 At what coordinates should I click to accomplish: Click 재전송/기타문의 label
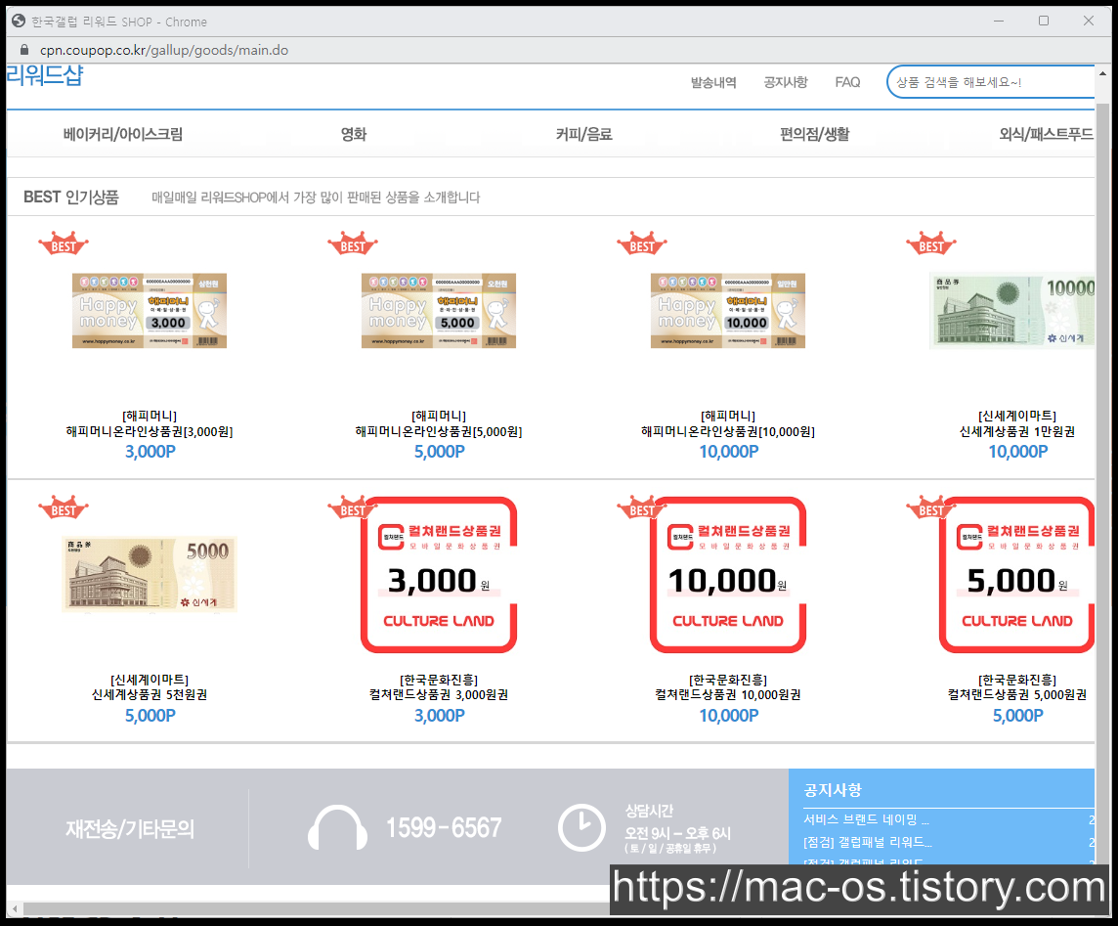point(130,829)
